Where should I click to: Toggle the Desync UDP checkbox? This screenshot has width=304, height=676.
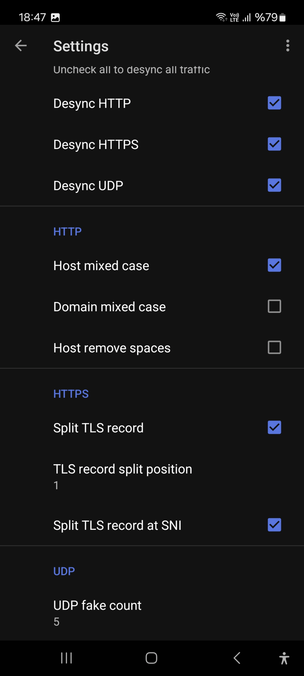coord(274,185)
